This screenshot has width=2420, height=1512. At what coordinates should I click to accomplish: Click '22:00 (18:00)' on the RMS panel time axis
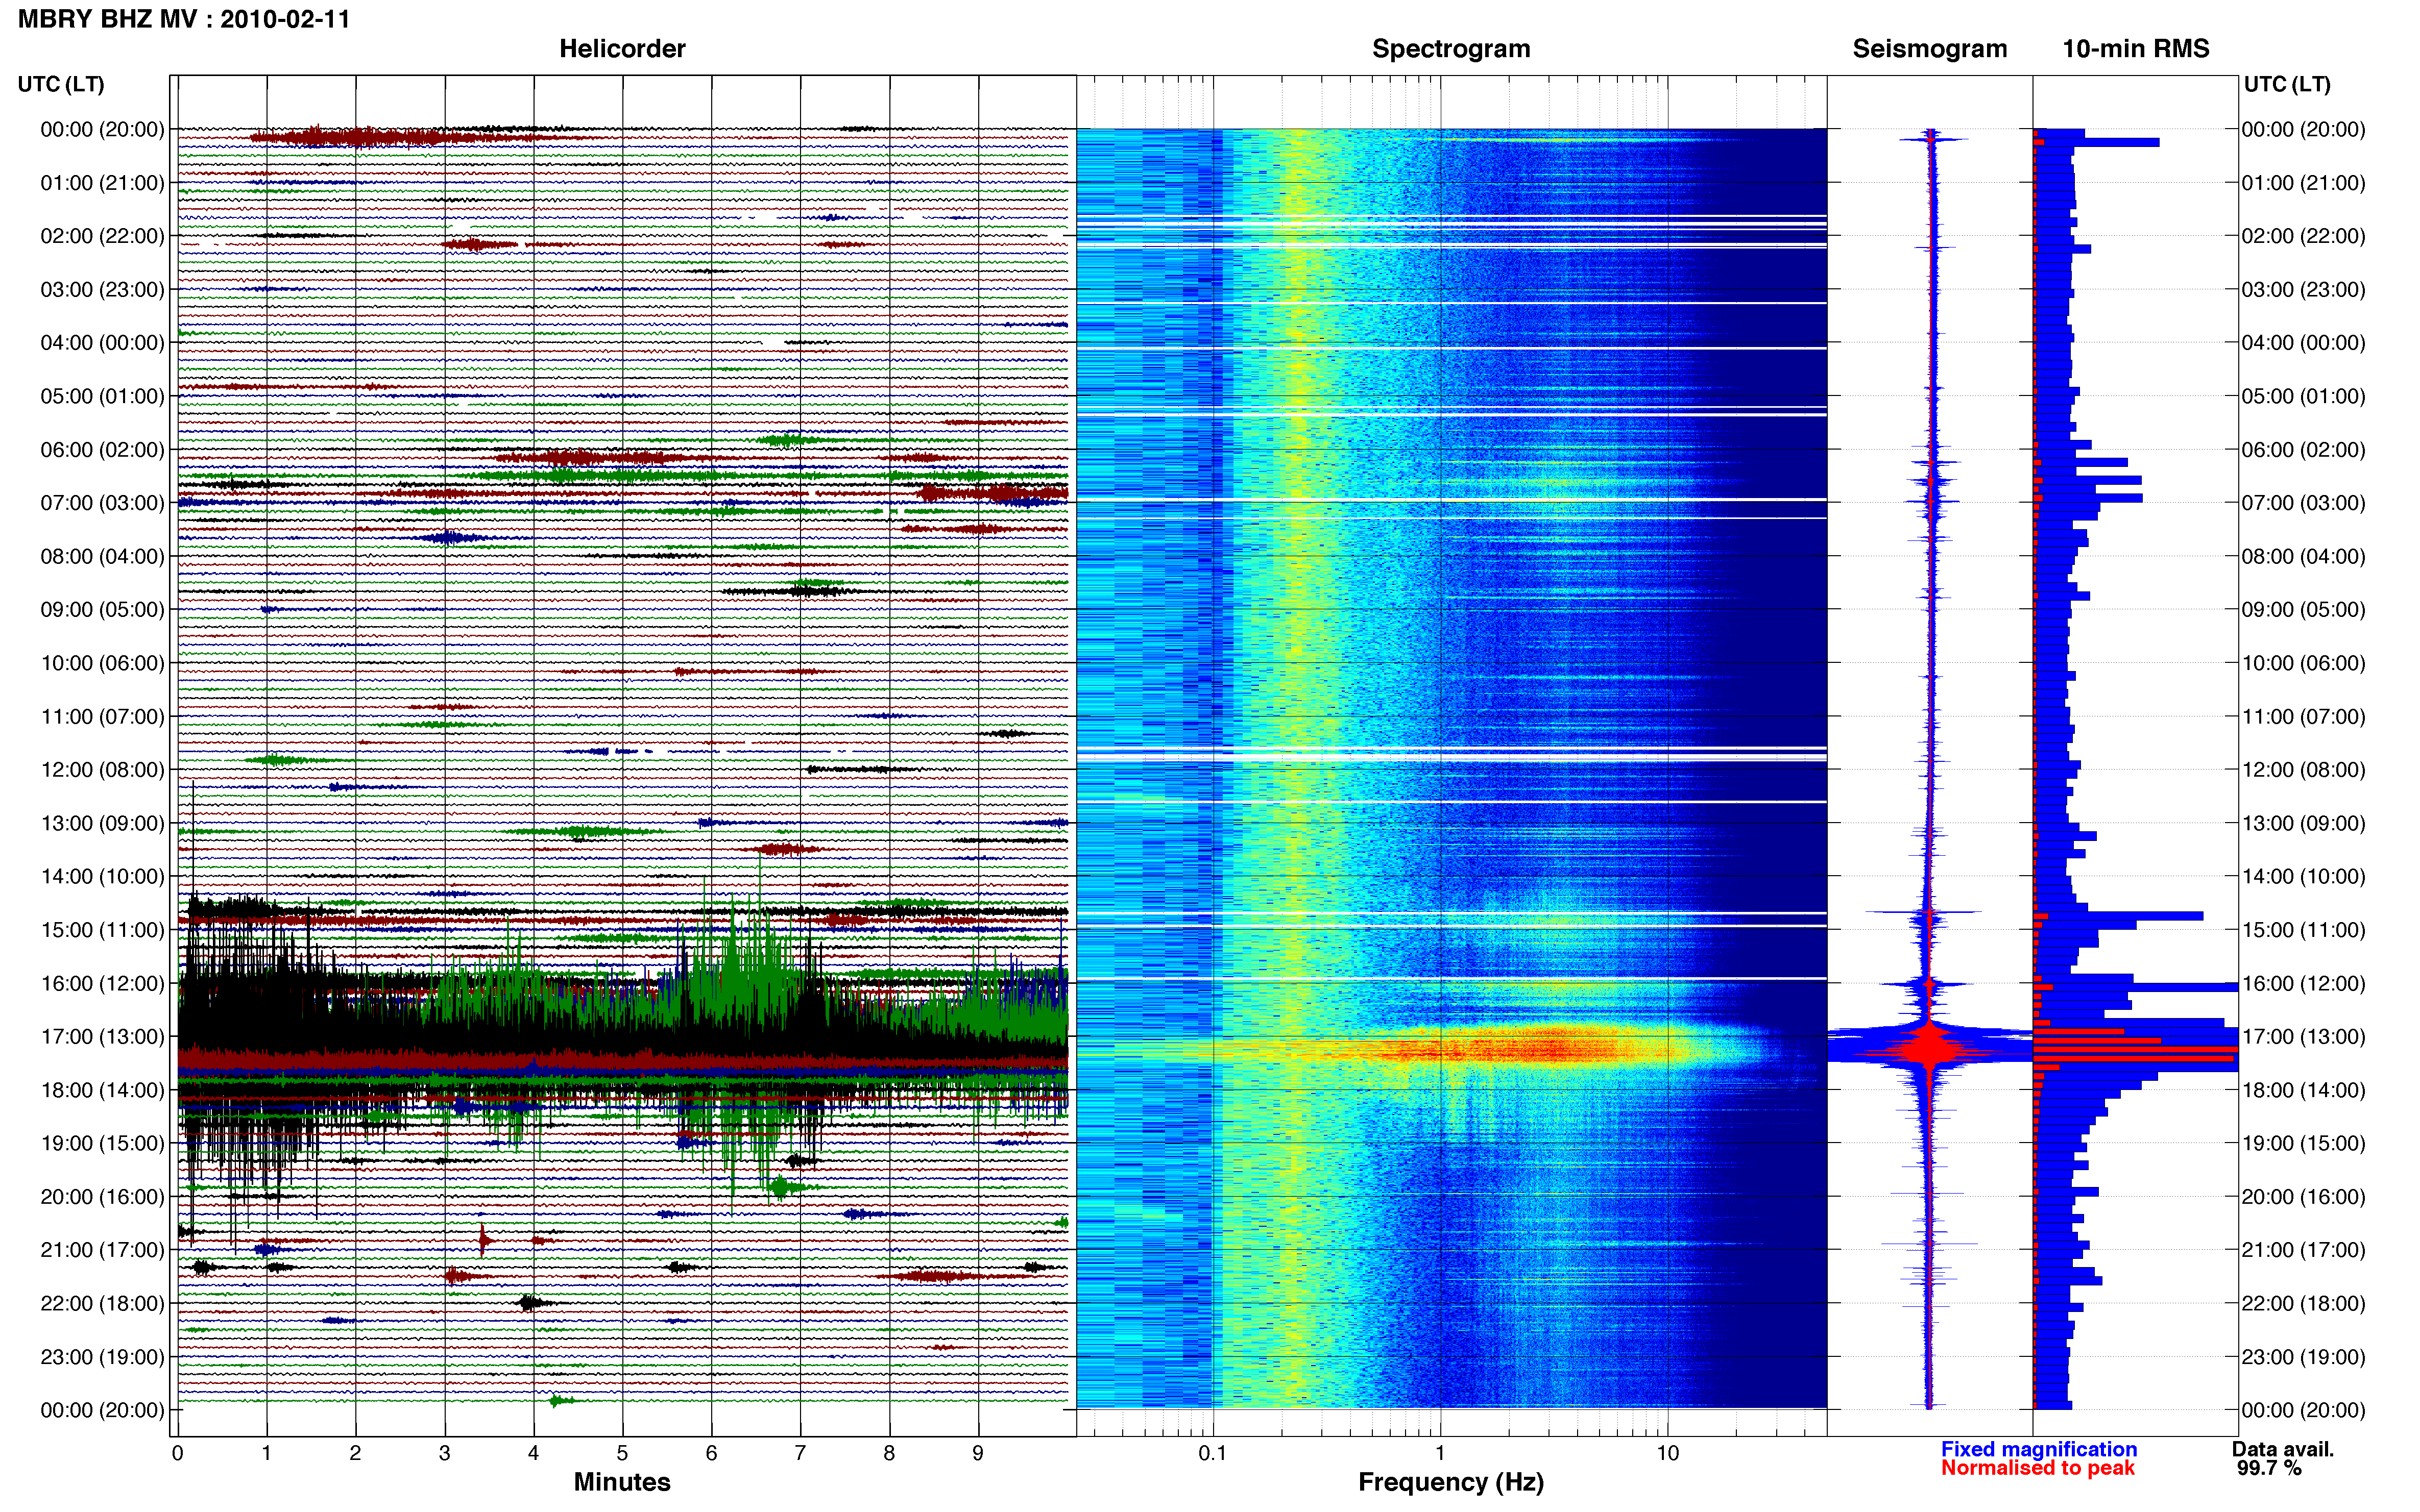(x=2304, y=1304)
